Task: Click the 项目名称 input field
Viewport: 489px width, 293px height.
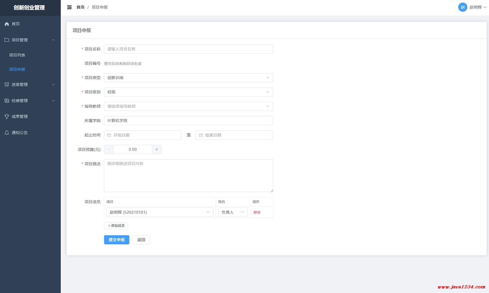Action: pos(188,49)
